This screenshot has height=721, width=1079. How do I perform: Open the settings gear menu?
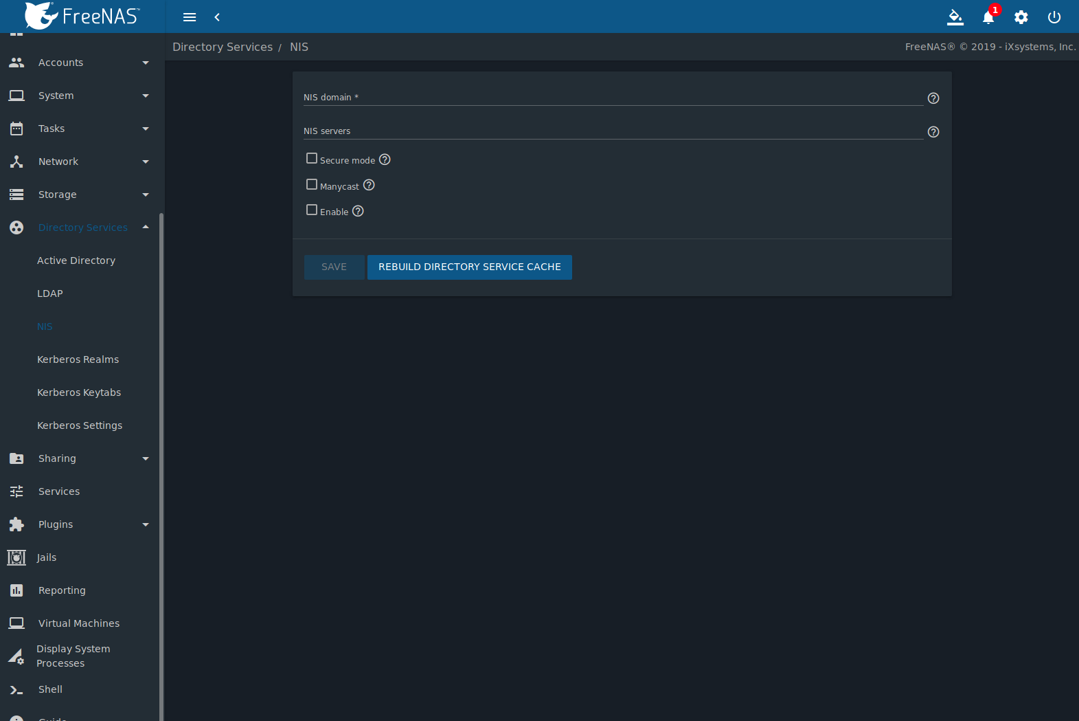click(1021, 17)
